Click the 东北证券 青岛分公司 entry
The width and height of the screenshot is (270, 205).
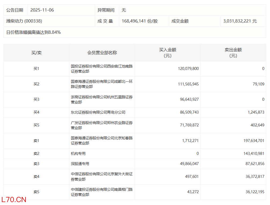98,112
